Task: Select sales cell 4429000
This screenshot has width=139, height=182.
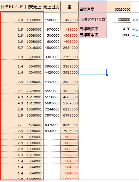Action: coord(51,72)
